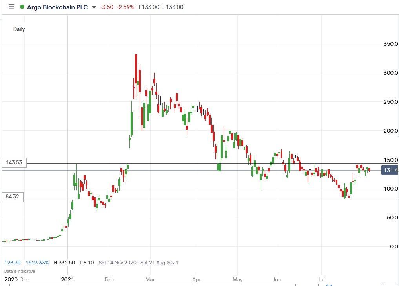Click the 2021 year label on the time axis
The image size is (399, 286).
[x=67, y=279]
